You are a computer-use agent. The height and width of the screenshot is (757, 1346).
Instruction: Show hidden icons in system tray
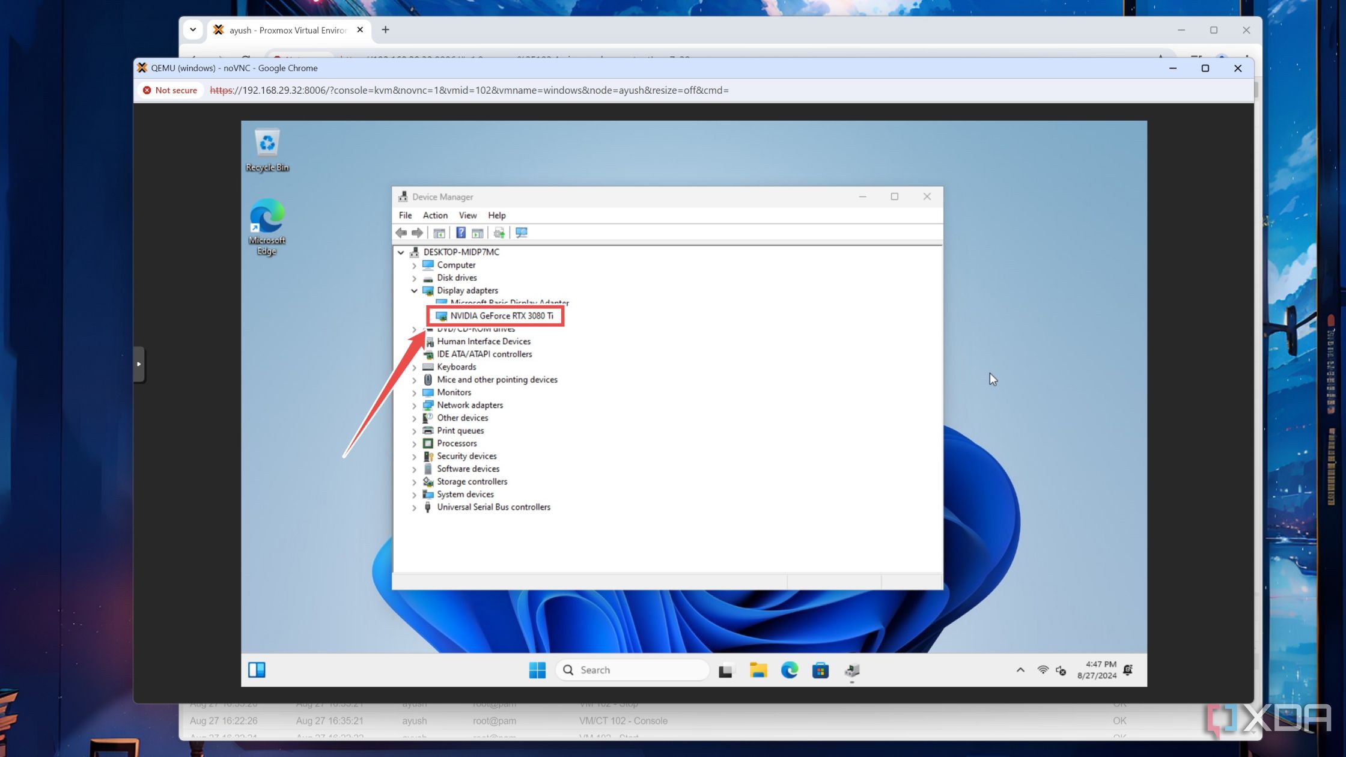coord(1020,670)
